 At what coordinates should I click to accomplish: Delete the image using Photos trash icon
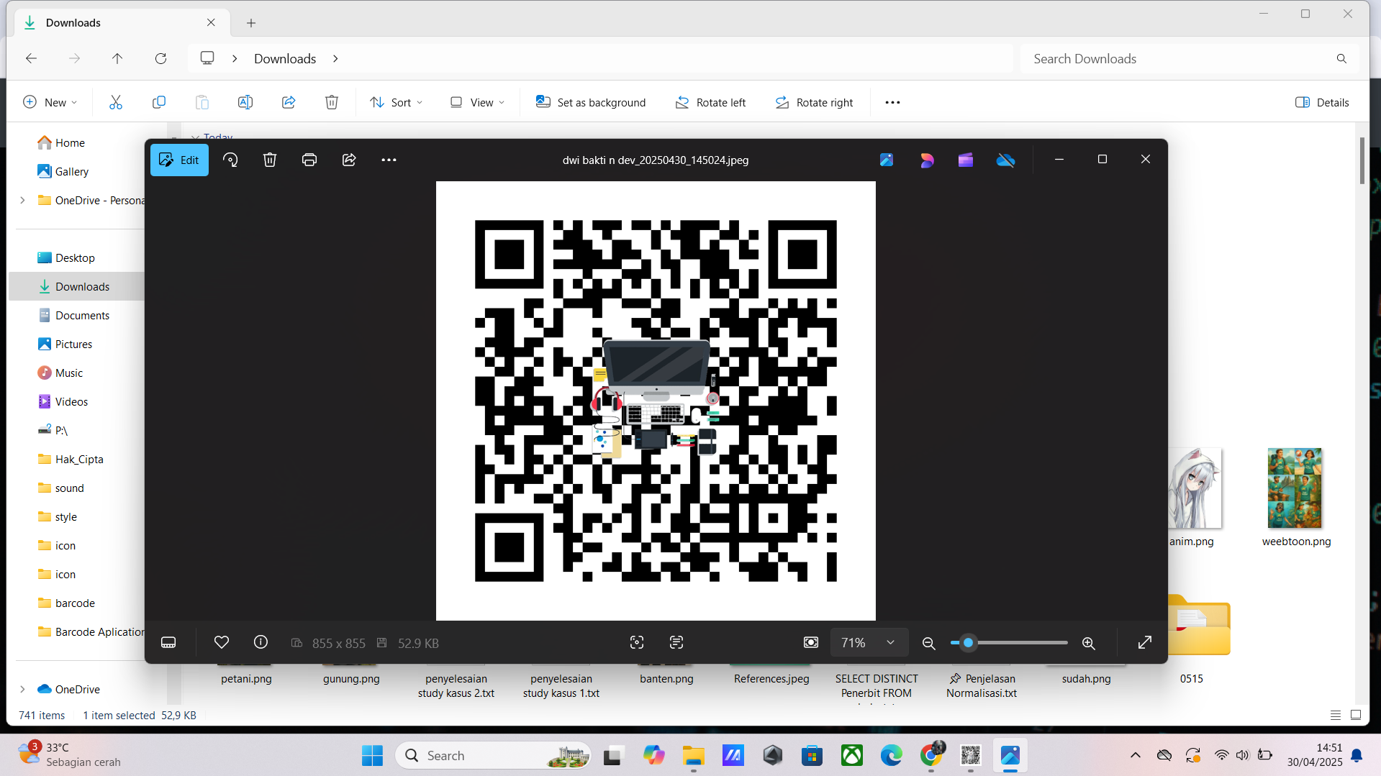(x=270, y=160)
